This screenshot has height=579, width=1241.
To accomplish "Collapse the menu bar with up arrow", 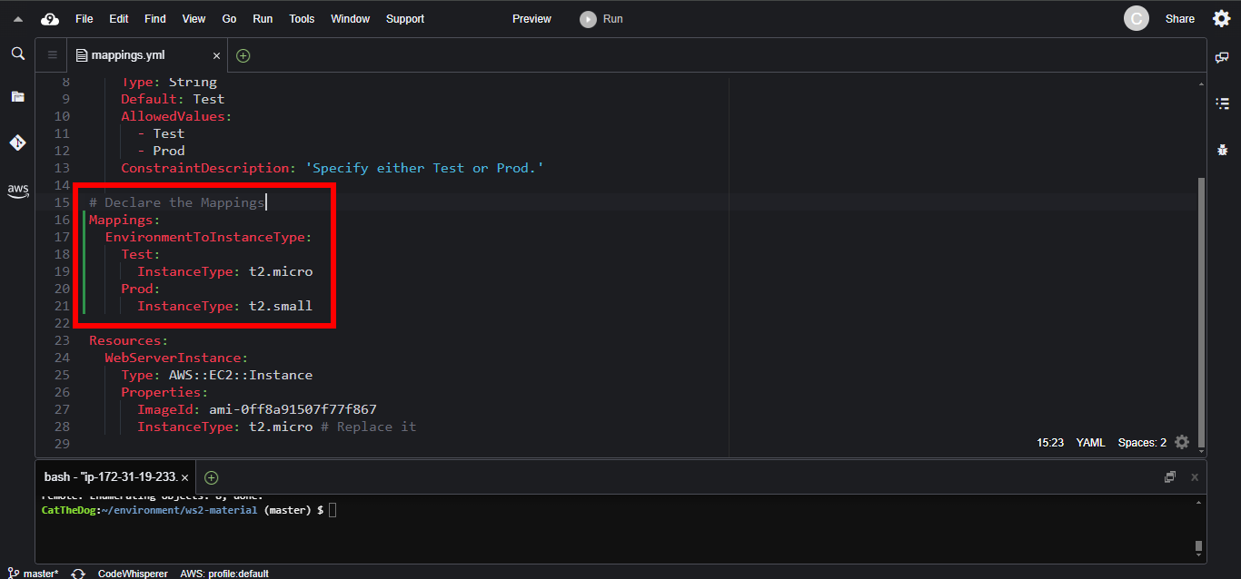I will click(17, 19).
